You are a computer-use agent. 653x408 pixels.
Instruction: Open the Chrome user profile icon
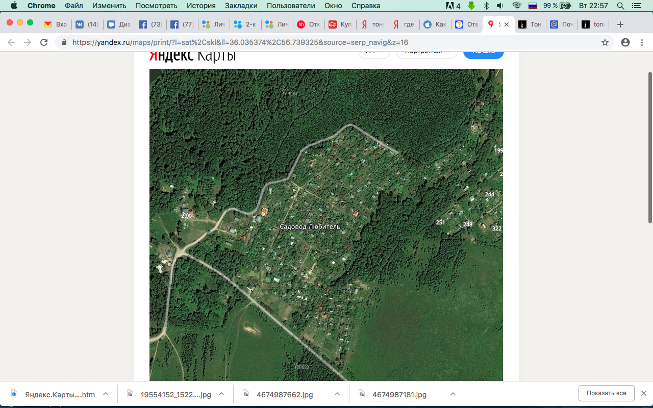pos(625,42)
